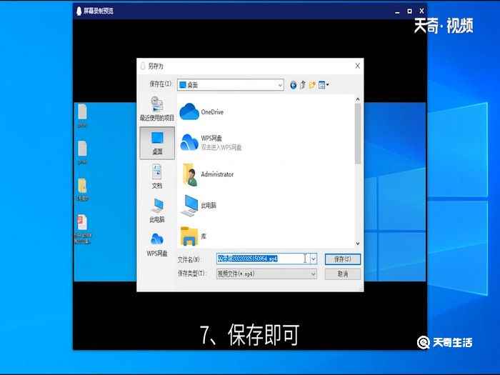
Task: Select the 库 libraries folder in file list
Action: 194,236
